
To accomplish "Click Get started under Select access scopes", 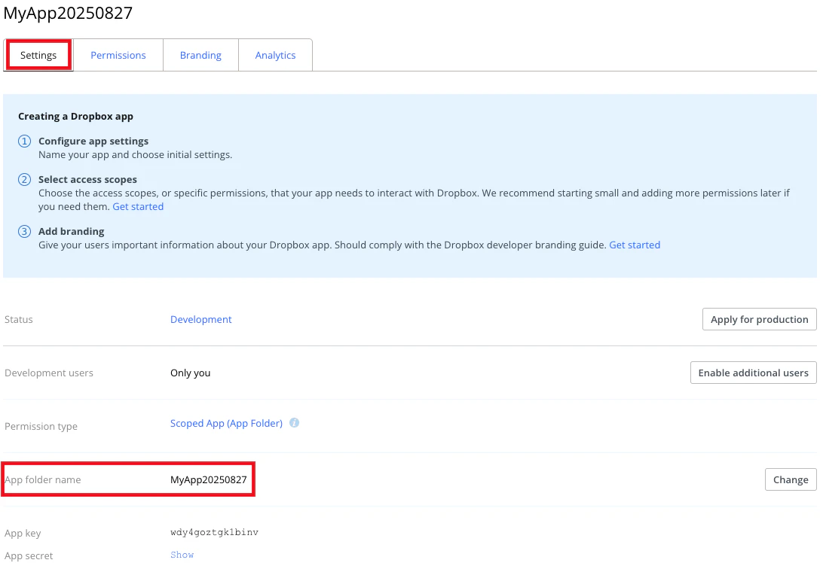I will click(x=138, y=206).
